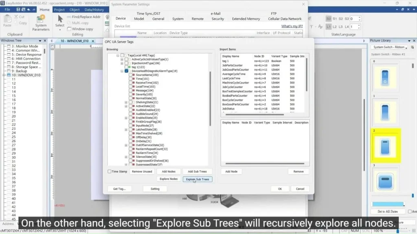The image size is (417, 234).
Task: Click the Paste clipboard icon
Action: click(x=7, y=20)
